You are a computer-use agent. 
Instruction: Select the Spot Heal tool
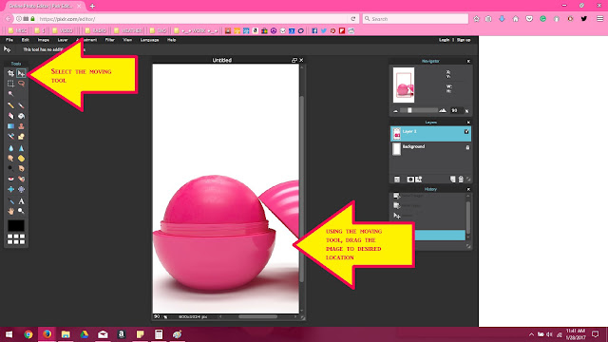coord(21,179)
